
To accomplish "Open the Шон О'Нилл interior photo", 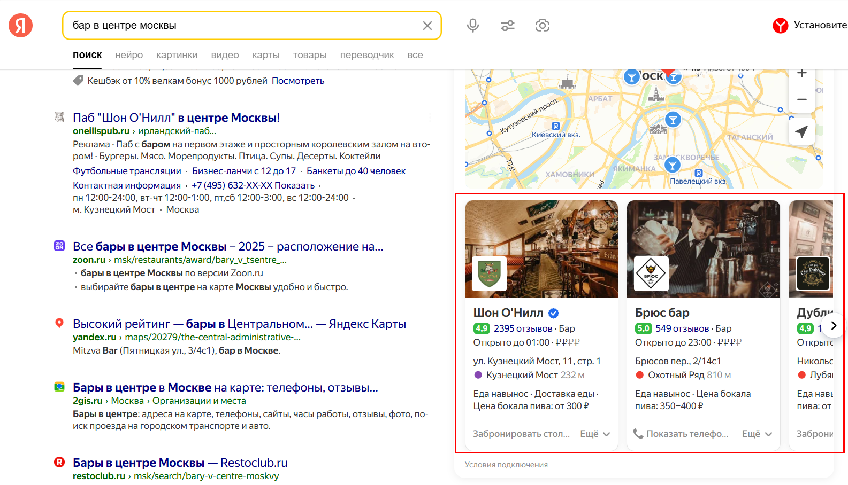I will tap(541, 249).
